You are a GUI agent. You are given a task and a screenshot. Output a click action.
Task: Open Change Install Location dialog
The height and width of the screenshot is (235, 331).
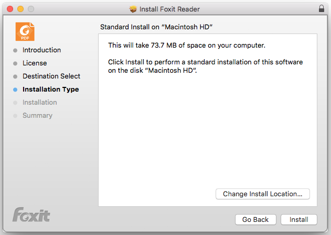263,194
